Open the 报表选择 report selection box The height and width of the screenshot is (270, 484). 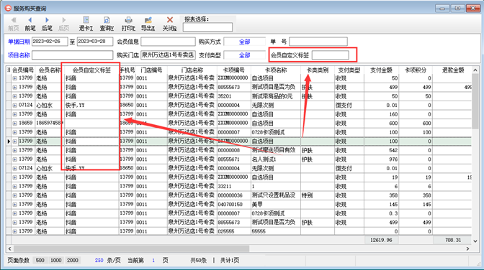[207, 27]
